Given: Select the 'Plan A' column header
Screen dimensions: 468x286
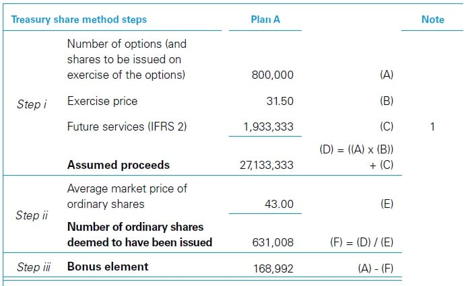Looking at the screenshot, I should (265, 20).
